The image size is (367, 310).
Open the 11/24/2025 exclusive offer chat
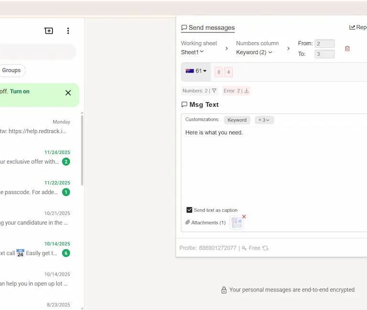[35, 157]
